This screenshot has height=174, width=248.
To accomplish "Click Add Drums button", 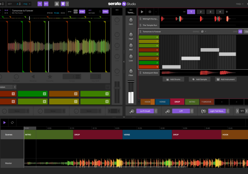I will [x=173, y=79].
